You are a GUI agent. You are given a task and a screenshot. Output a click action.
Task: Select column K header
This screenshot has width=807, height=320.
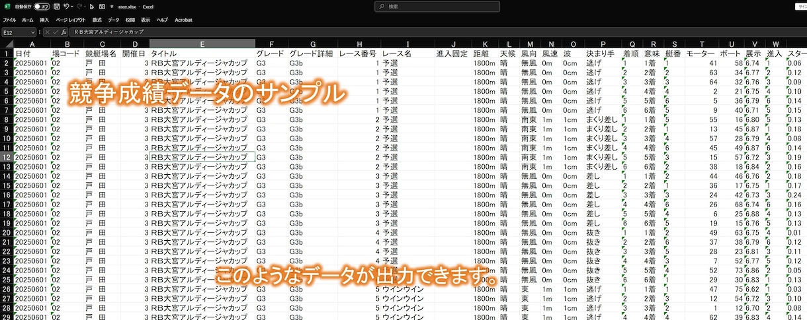tap(486, 44)
